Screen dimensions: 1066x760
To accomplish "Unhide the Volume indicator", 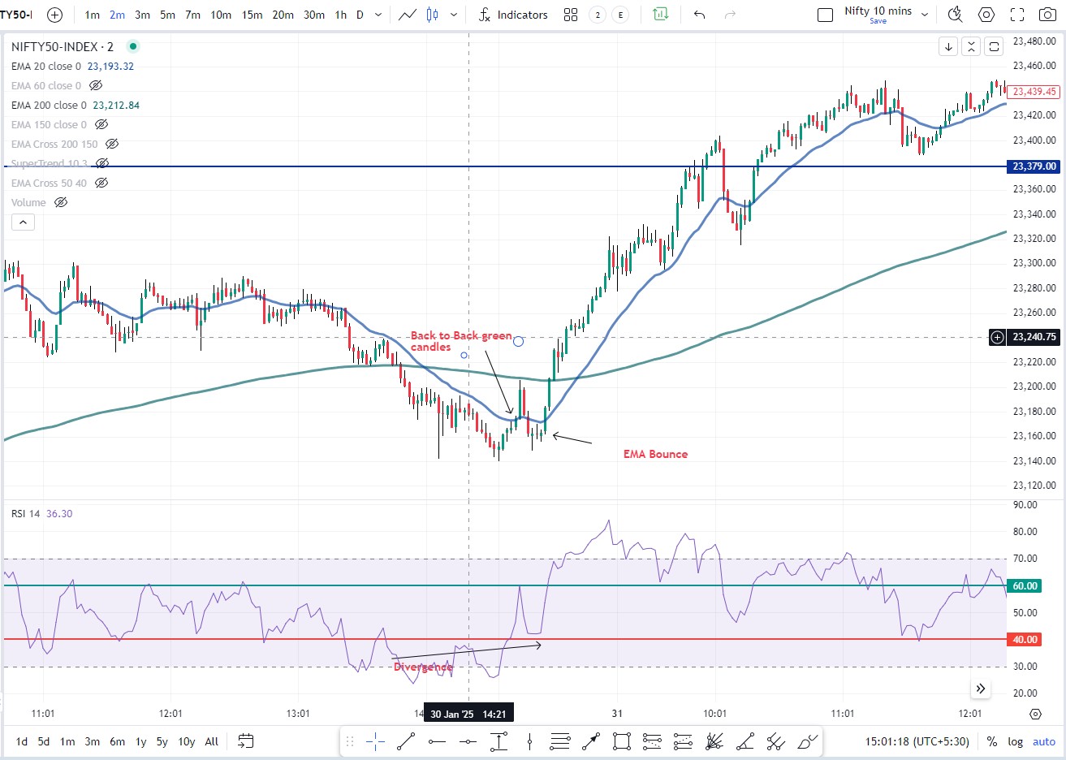I will (x=61, y=202).
